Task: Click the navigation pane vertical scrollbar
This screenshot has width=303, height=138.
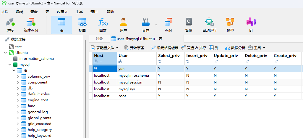Action: (x=86, y=89)
